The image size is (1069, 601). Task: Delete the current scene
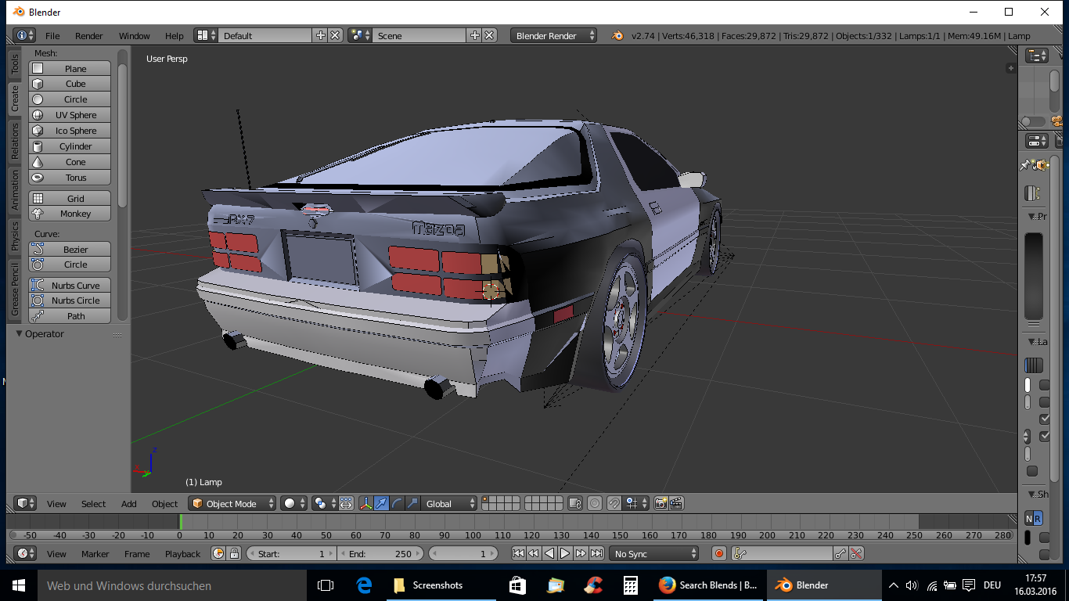pyautogui.click(x=489, y=36)
